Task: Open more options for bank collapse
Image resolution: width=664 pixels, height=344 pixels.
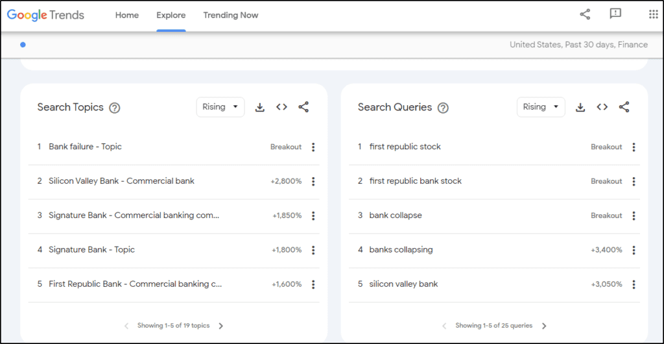Action: tap(634, 215)
